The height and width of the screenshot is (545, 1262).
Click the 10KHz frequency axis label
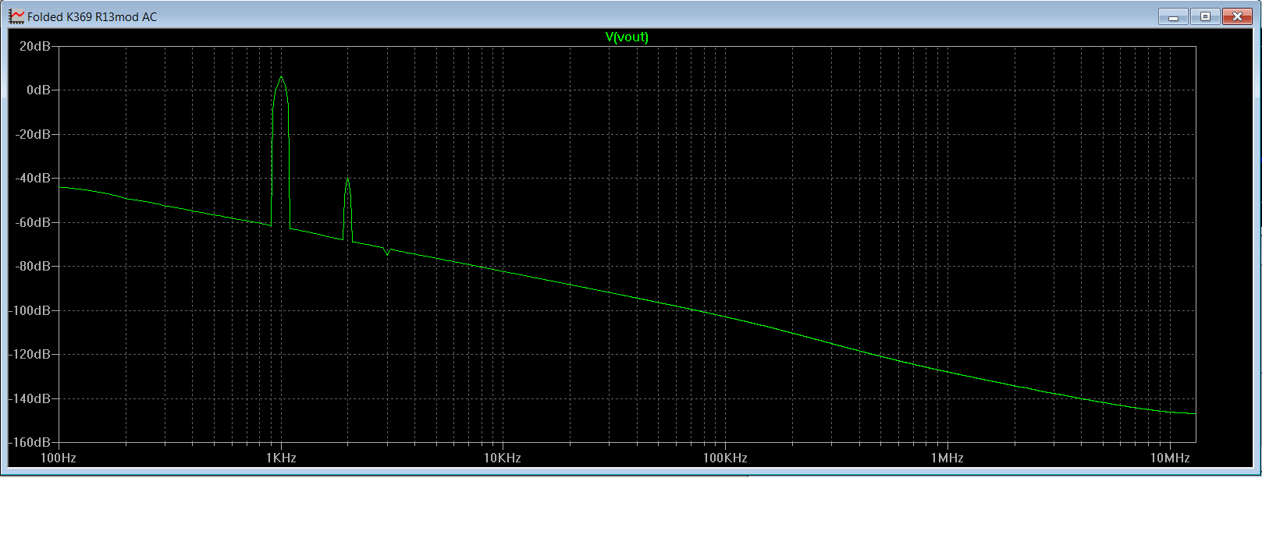(503, 458)
